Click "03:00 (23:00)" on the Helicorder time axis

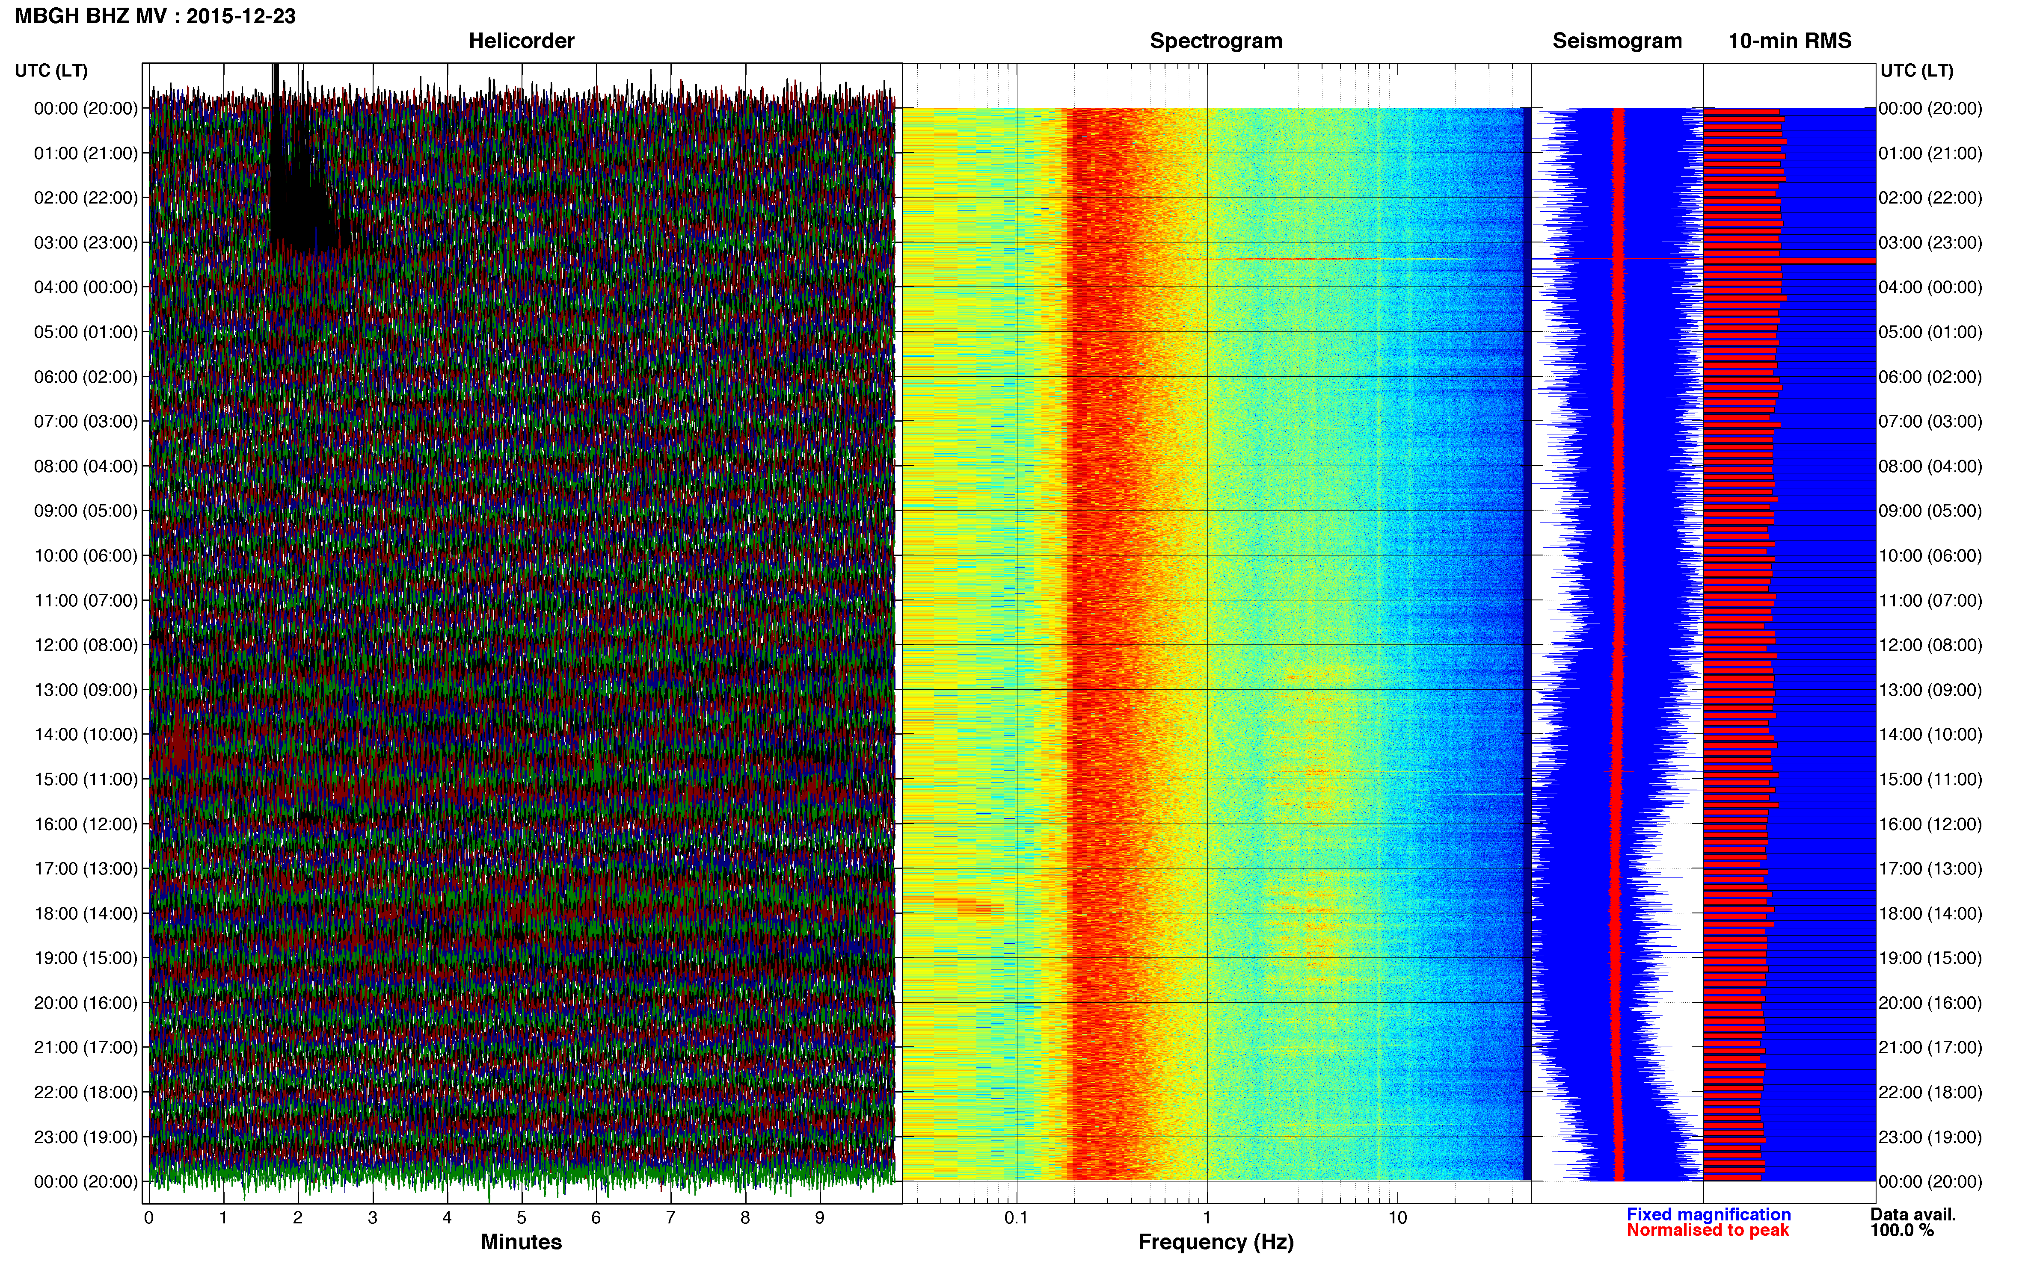86,243
